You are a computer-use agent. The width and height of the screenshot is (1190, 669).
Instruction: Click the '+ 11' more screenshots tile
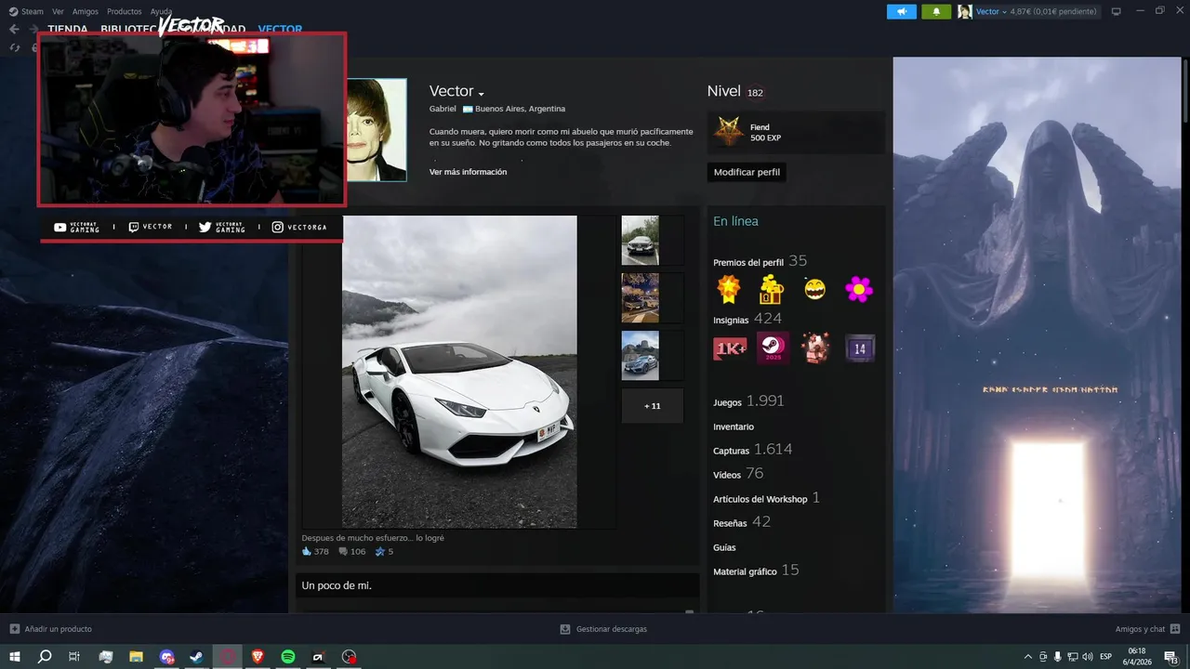pos(653,406)
